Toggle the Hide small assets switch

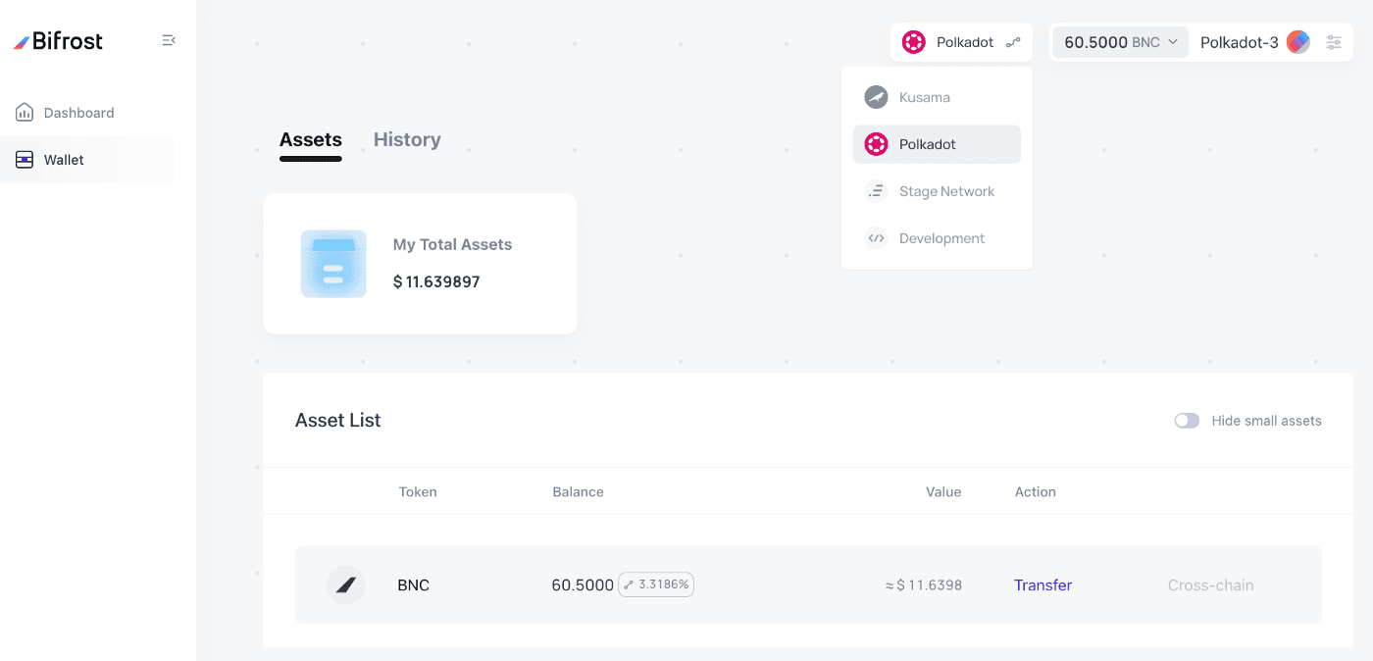pos(1187,421)
